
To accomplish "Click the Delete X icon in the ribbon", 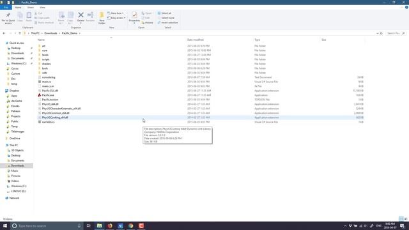I will 81,15.
